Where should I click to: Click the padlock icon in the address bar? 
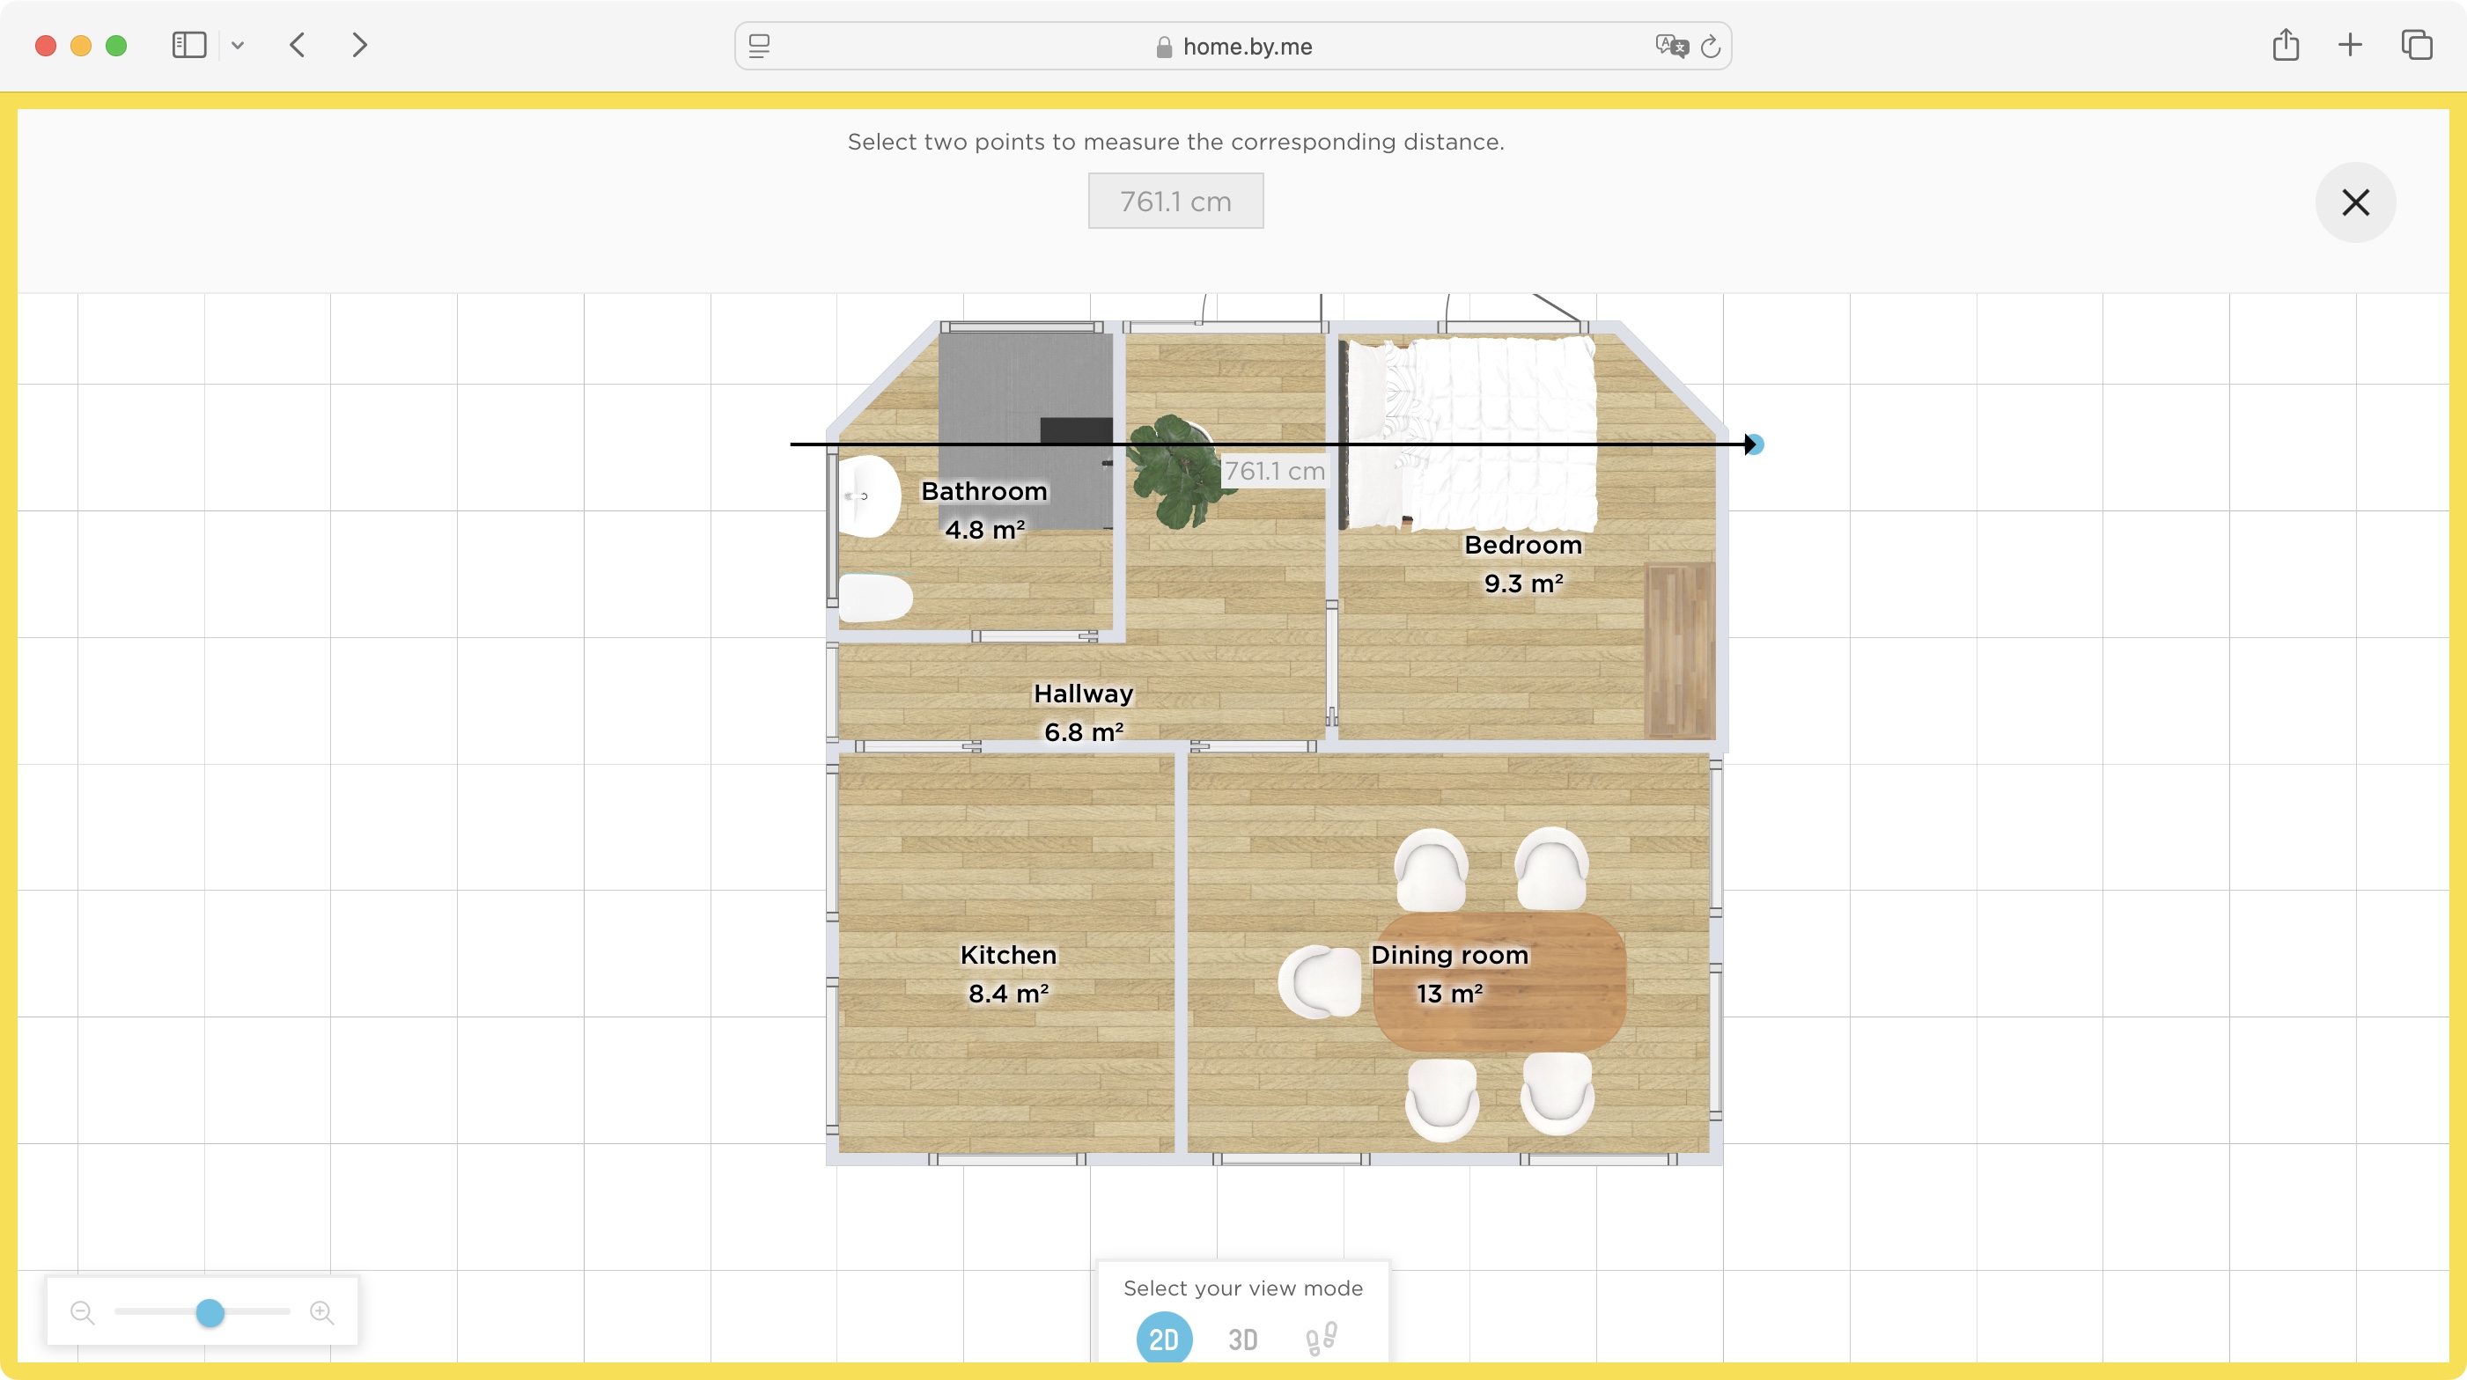click(1164, 47)
